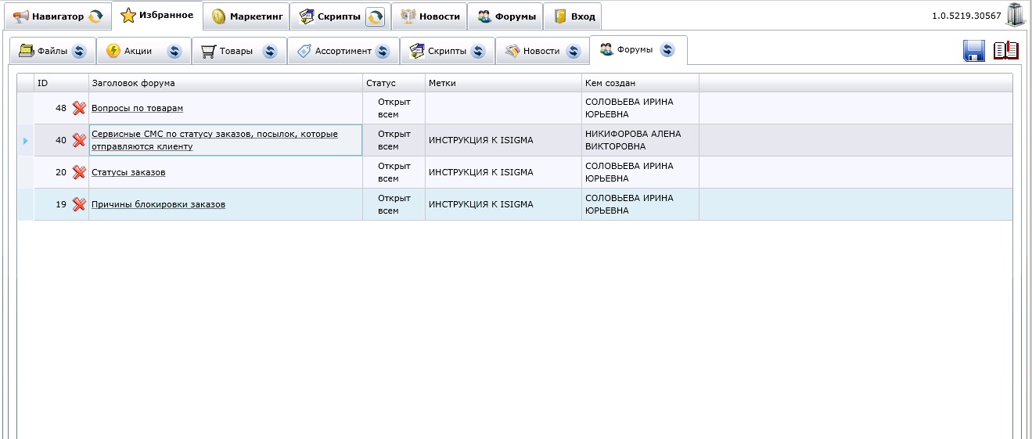Select the Скрипты sub-tab

[x=447, y=51]
